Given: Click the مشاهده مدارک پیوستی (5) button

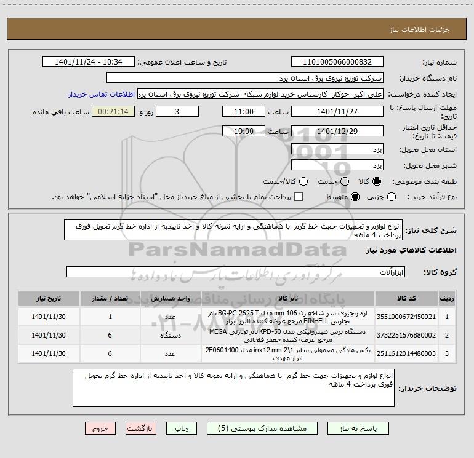Looking at the screenshot, I should 262,428.
